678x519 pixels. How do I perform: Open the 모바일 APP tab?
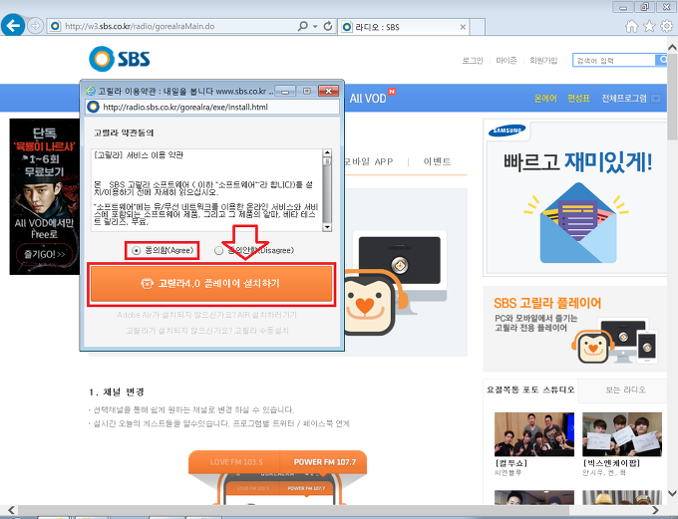pos(368,161)
